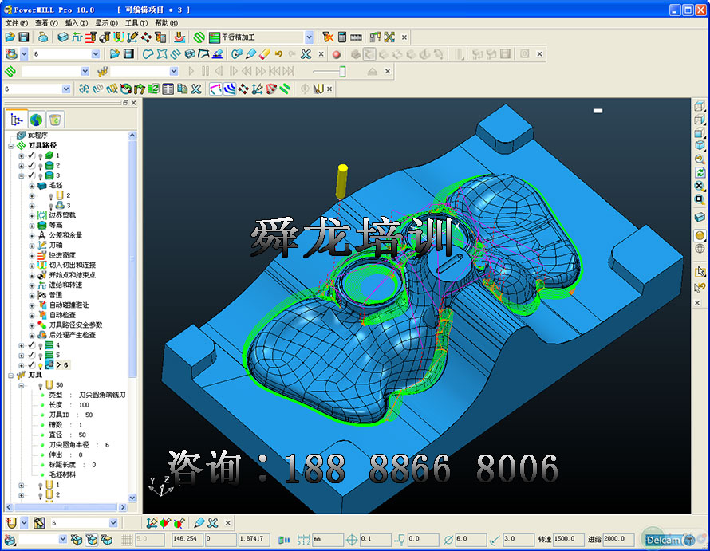The height and width of the screenshot is (551, 710).
Task: Toggle the light bulb for toolpath 1
Action: [x=41, y=155]
